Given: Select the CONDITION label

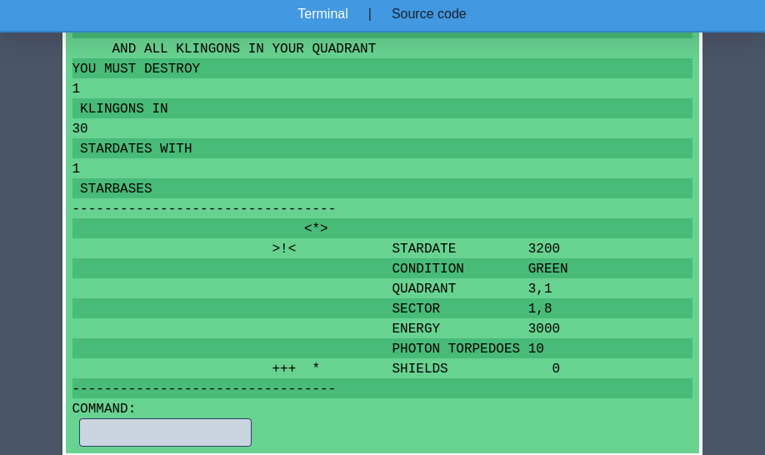Looking at the screenshot, I should click(427, 268).
